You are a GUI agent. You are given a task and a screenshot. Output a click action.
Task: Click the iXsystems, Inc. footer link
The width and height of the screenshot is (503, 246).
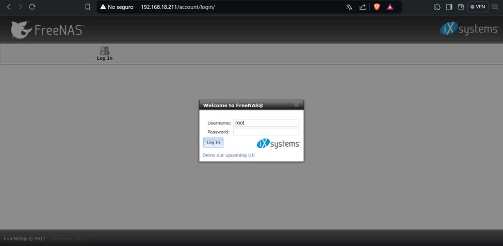[x=67, y=239]
